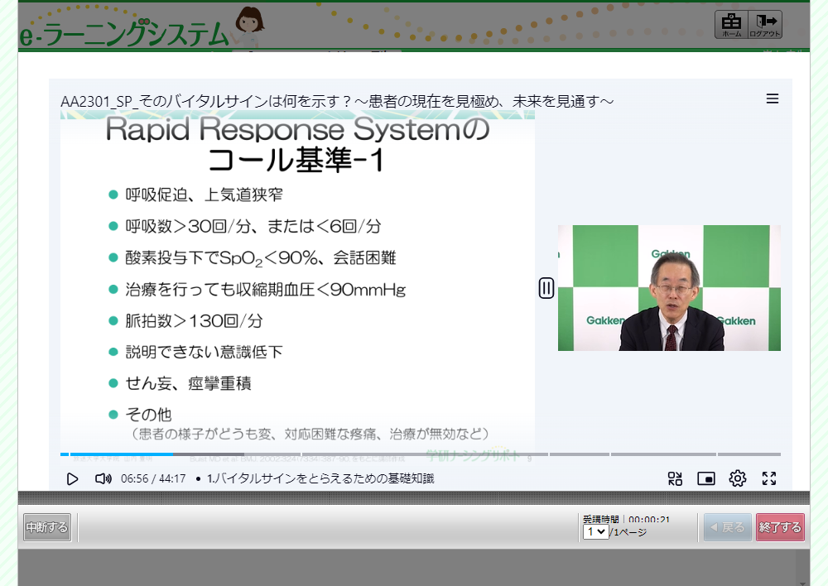The width and height of the screenshot is (828, 586).
Task: Enter fullscreen video mode
Action: pyautogui.click(x=769, y=478)
